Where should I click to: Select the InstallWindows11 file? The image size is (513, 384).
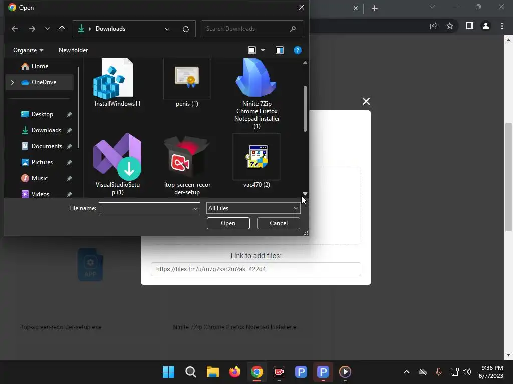[x=117, y=83]
